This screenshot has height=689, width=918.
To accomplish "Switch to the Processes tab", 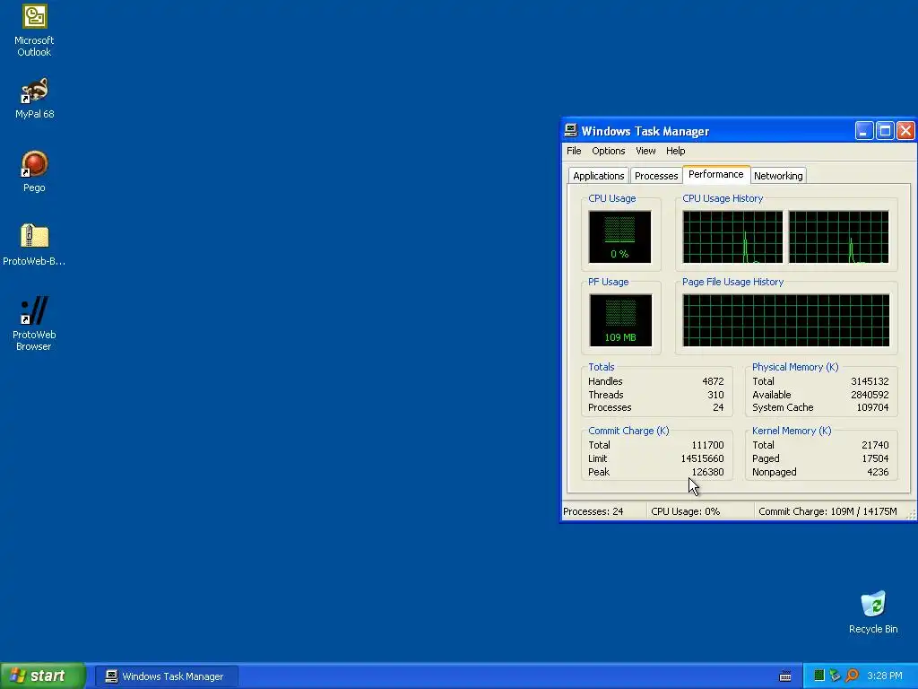I will pyautogui.click(x=655, y=176).
